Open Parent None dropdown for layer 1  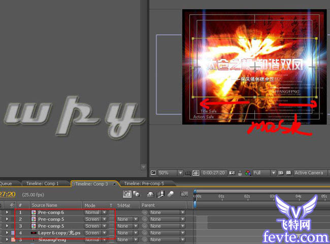pyautogui.click(x=167, y=212)
